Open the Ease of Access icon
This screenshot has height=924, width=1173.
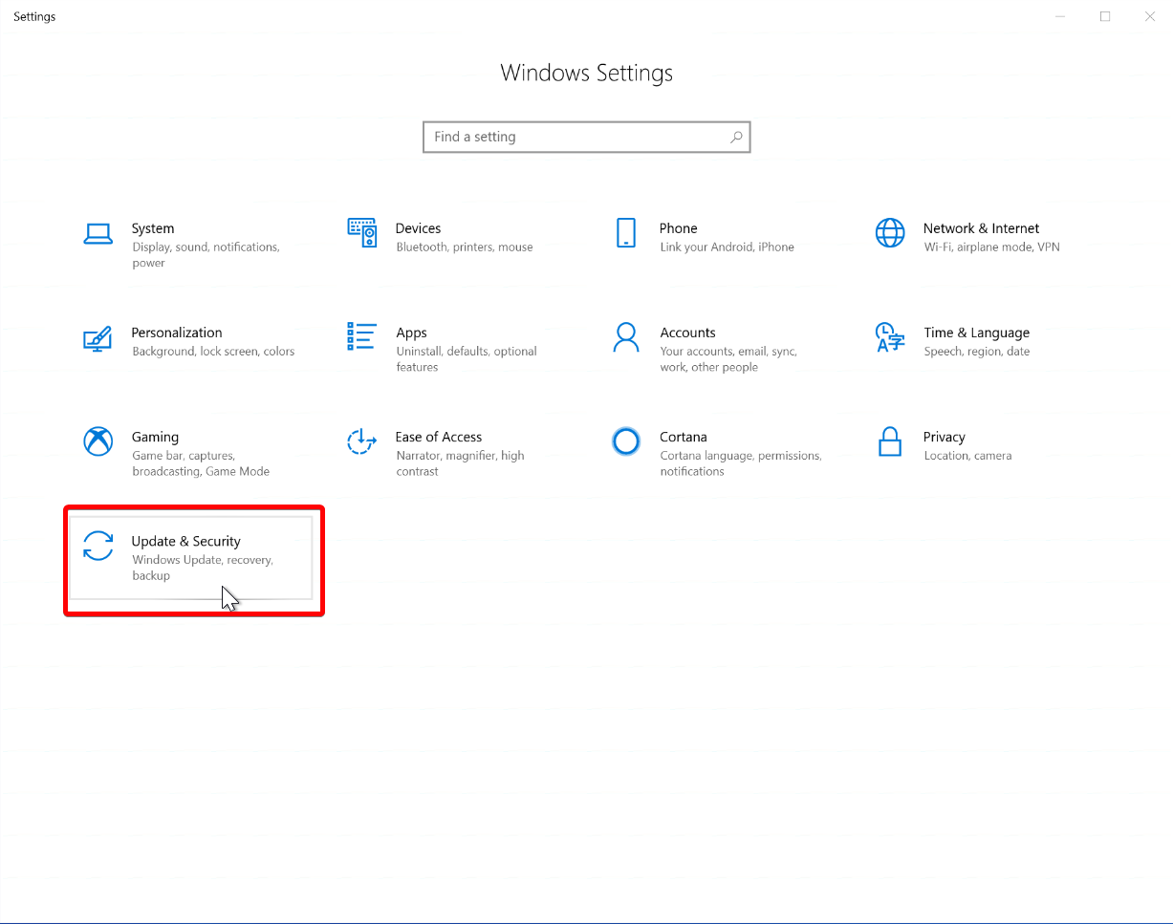tap(361, 441)
